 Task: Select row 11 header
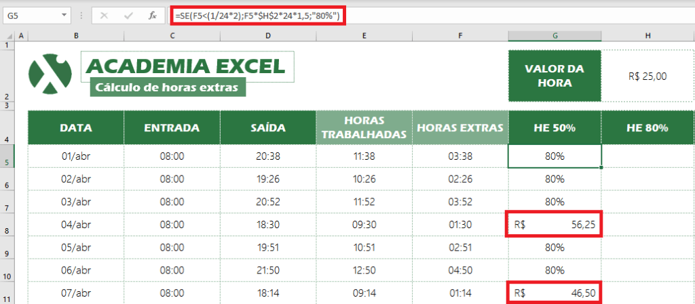[7, 293]
